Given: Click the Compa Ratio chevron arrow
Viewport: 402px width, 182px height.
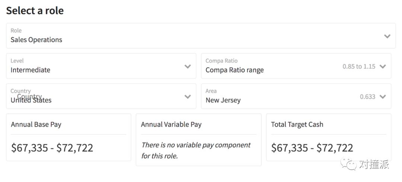Looking at the screenshot, I should pyautogui.click(x=383, y=66).
